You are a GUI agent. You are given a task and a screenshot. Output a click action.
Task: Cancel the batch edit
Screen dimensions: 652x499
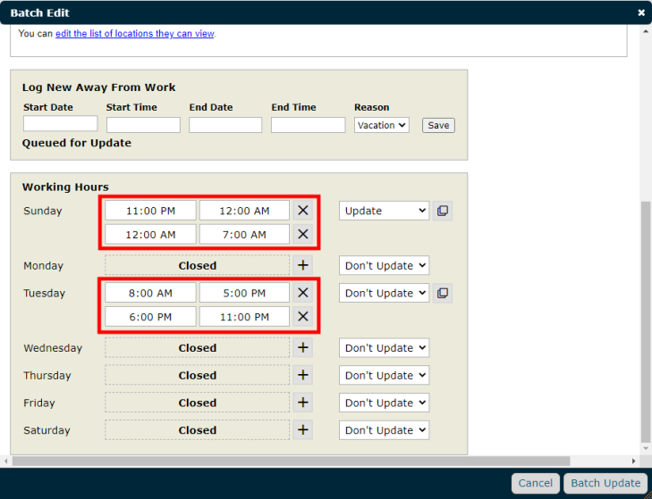pyautogui.click(x=535, y=483)
